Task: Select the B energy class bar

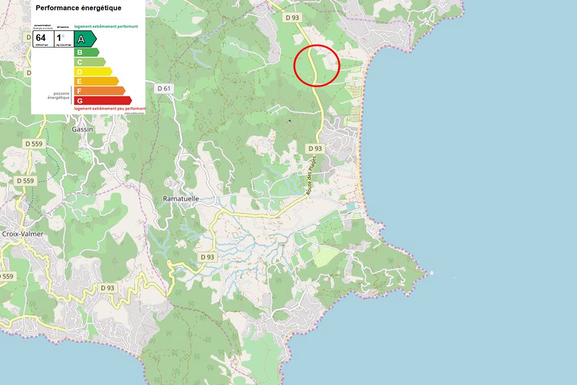Action: click(85, 53)
